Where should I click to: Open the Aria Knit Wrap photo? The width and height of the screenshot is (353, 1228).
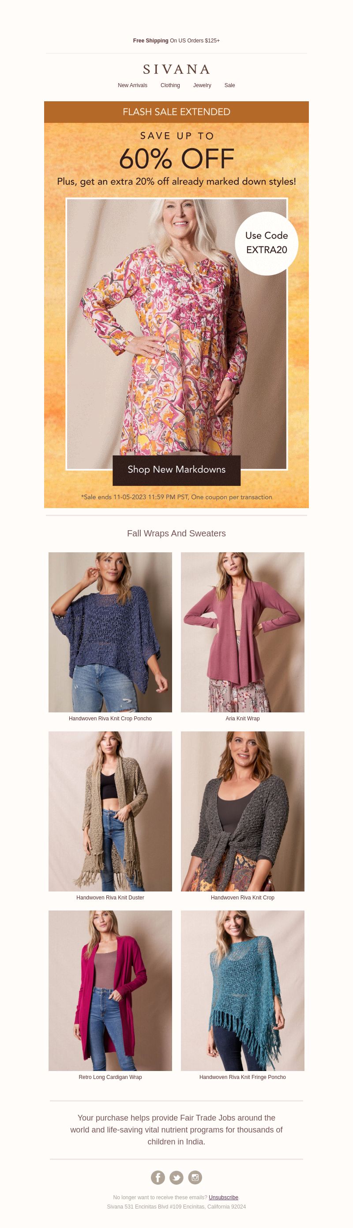243,632
